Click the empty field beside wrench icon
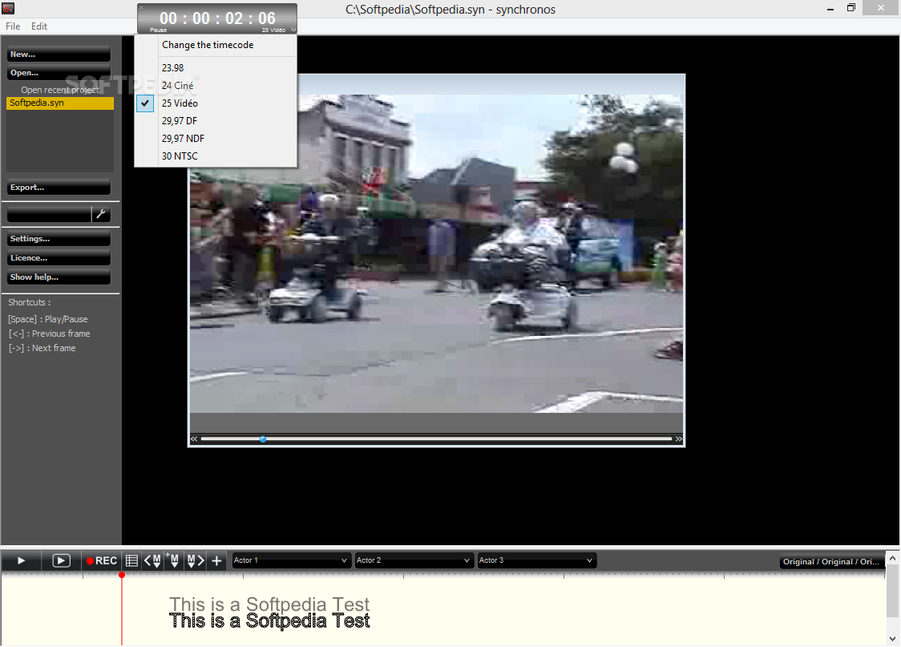This screenshot has height=647, width=901. [x=49, y=214]
